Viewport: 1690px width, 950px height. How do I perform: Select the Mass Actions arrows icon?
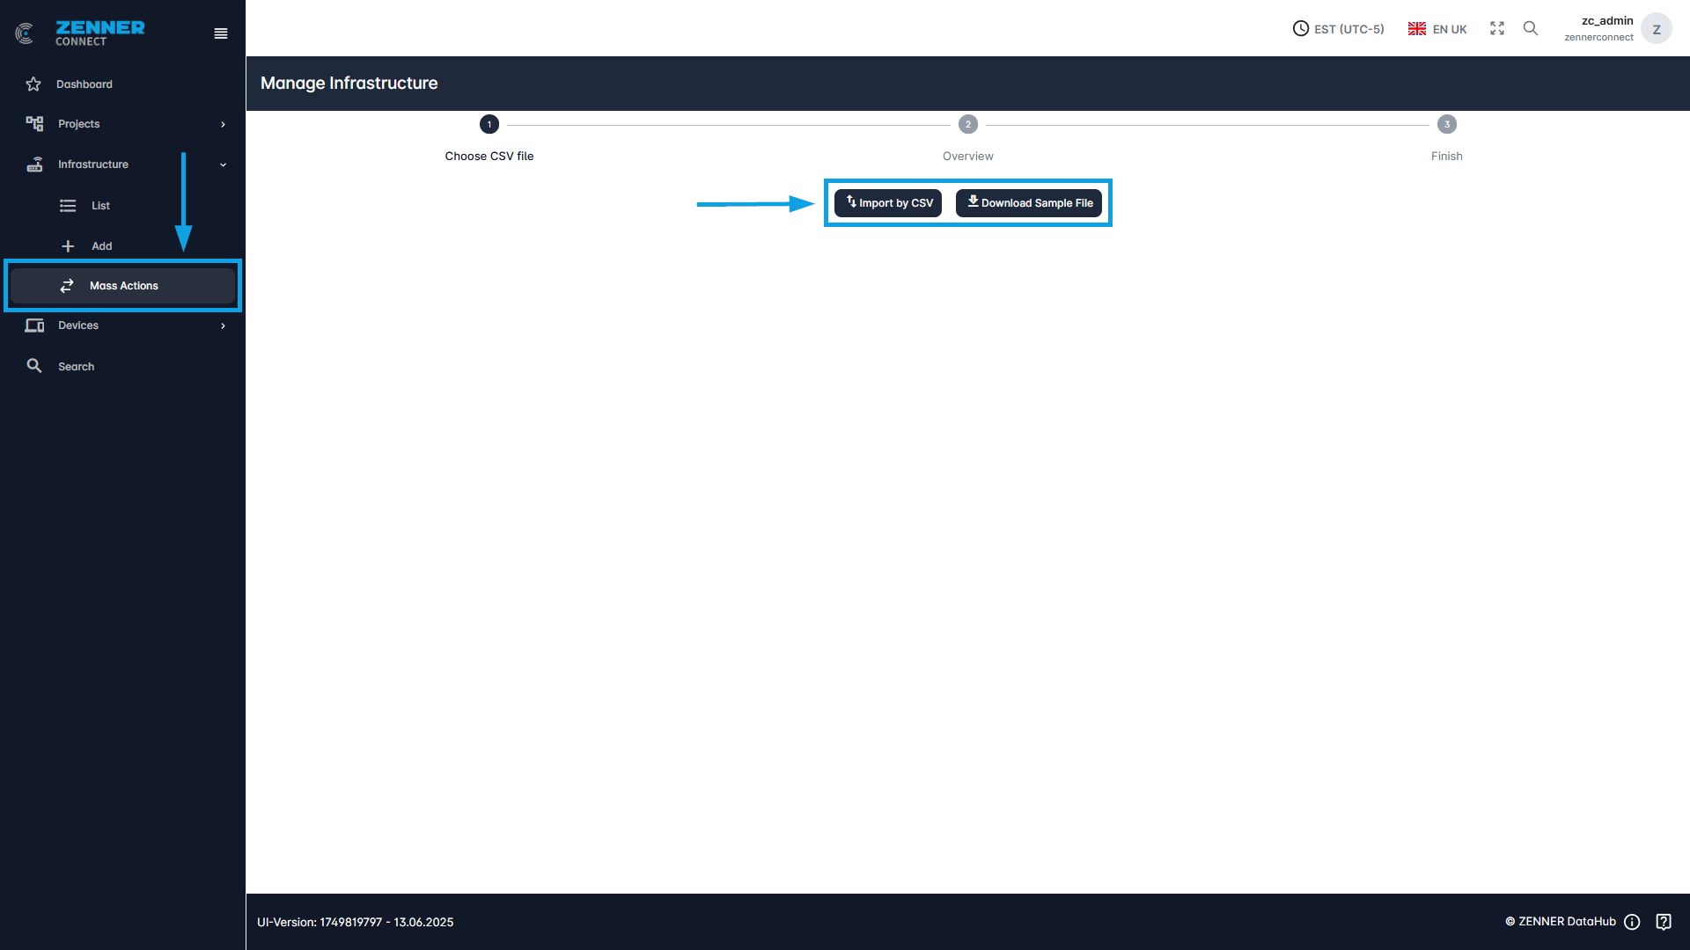point(67,285)
